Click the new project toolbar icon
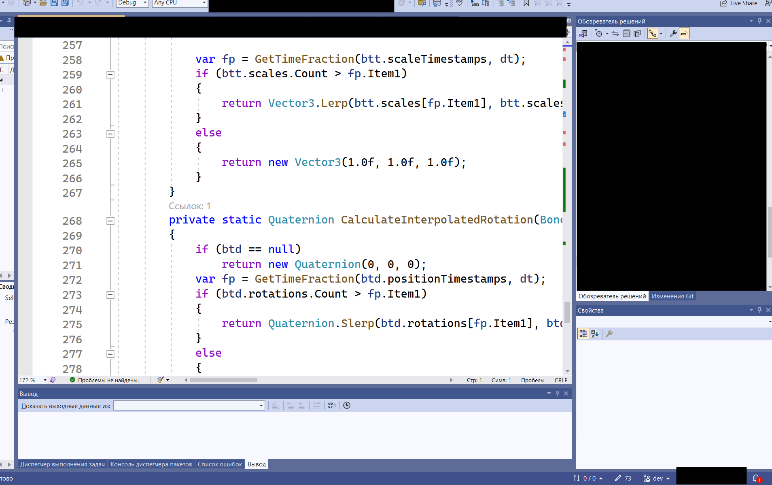 pos(27,3)
